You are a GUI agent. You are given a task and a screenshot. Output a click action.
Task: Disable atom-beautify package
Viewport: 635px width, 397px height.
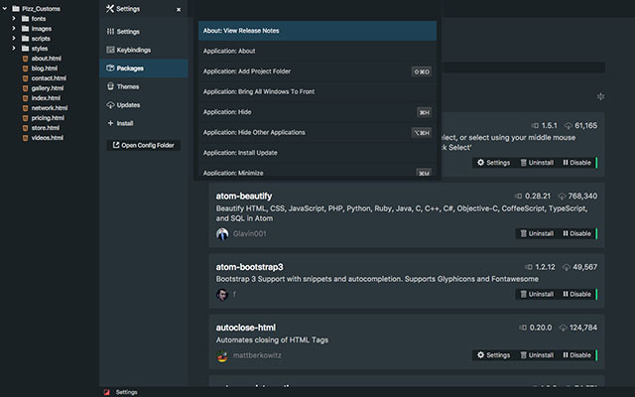(x=577, y=233)
